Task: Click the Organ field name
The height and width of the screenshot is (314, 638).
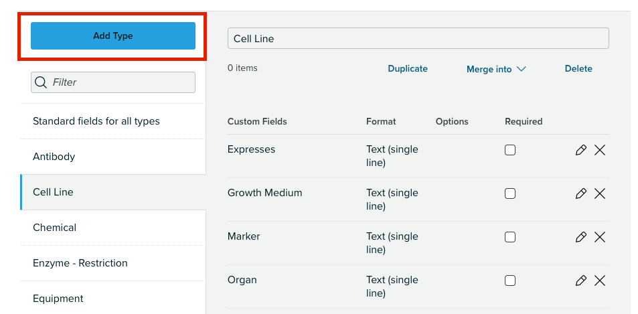Action: coord(242,280)
